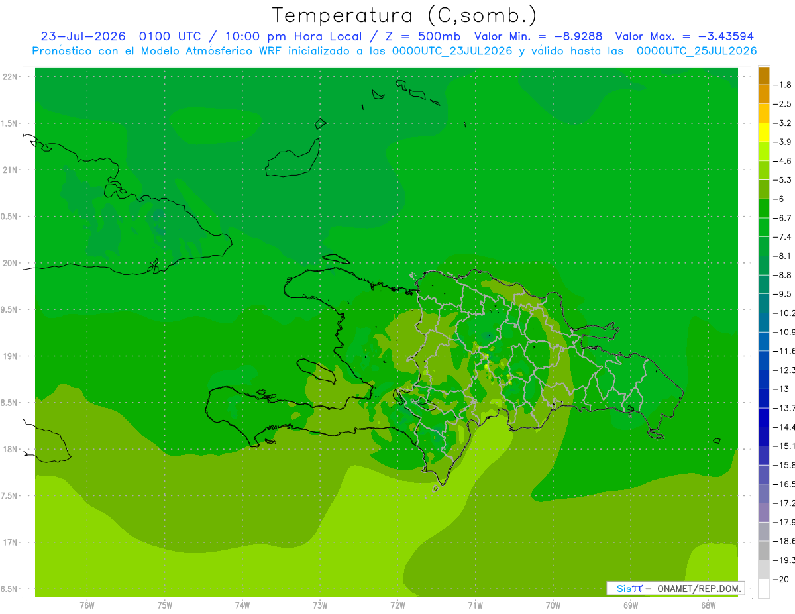Image resolution: width=795 pixels, height=614 pixels.
Task: Select the date text "23-Jul-2026"
Action: 83,36
